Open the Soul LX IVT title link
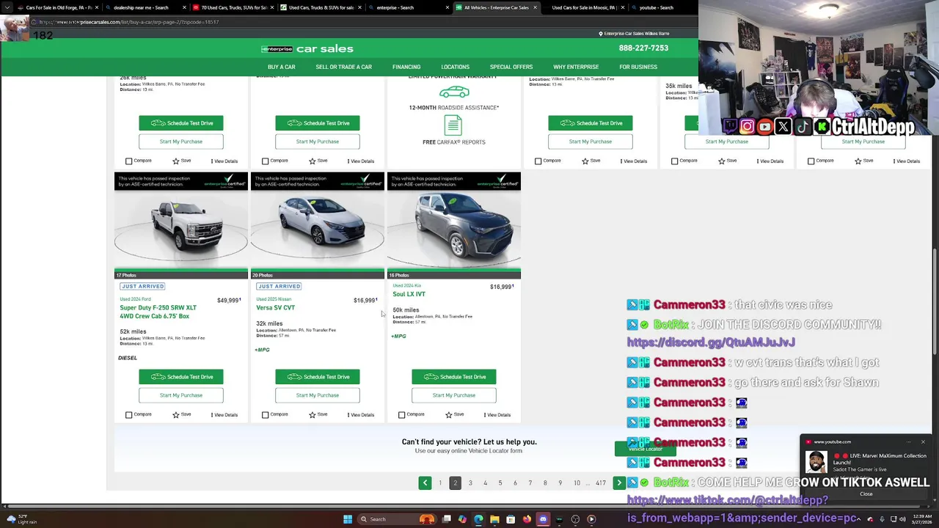The image size is (939, 528). pyautogui.click(x=409, y=294)
